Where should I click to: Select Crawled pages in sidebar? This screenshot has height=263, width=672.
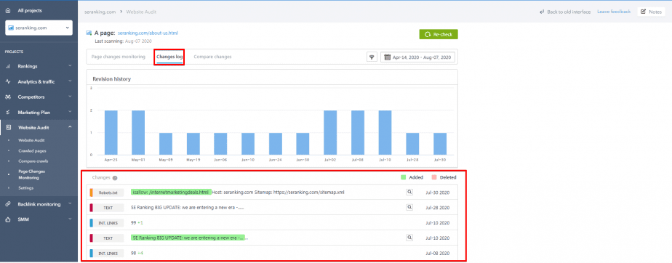coord(32,151)
